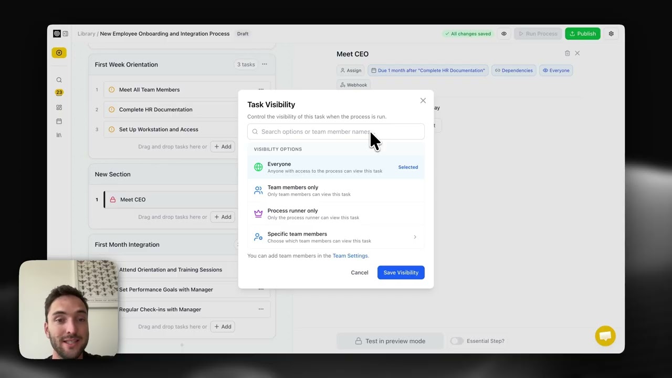Close the Task Visibility dialog with X
The width and height of the screenshot is (672, 378).
point(423,100)
